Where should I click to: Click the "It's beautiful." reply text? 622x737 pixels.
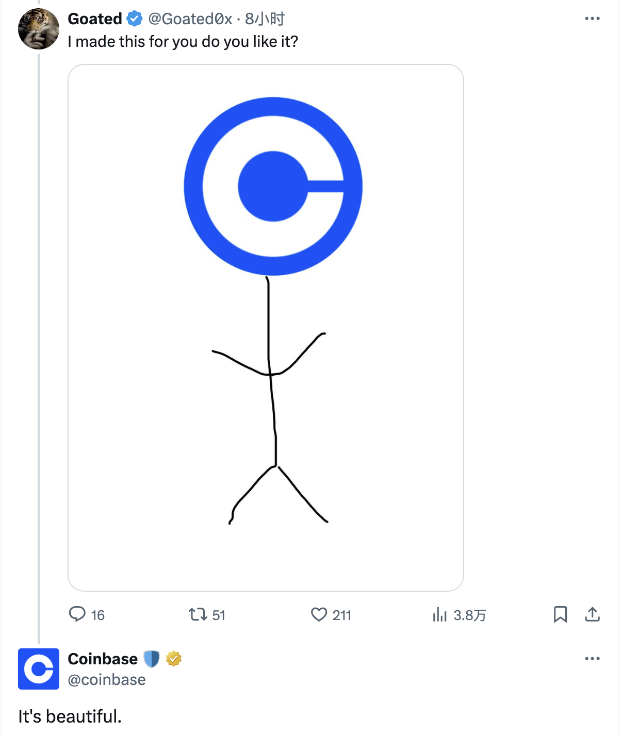70,716
